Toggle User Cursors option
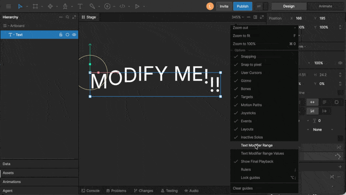 (264, 73)
